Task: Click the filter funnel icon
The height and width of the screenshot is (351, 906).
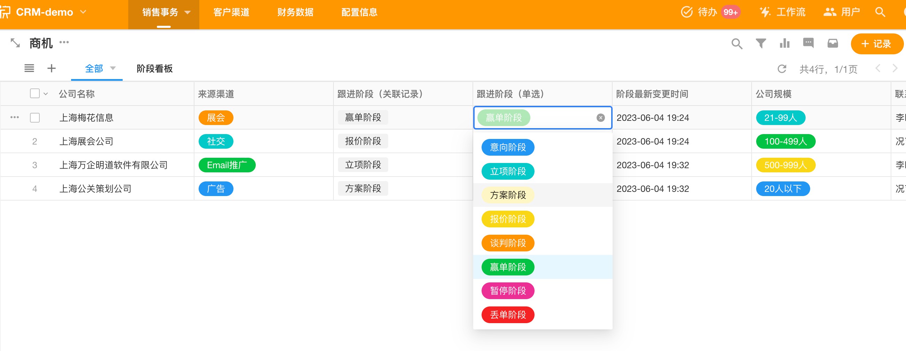Action: 761,44
